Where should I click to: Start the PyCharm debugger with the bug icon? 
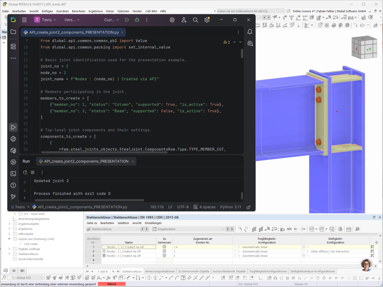tap(137, 20)
